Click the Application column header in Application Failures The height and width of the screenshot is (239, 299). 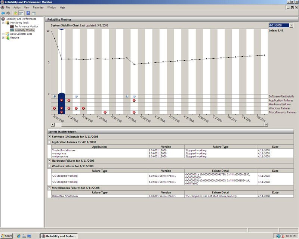pos(99,147)
